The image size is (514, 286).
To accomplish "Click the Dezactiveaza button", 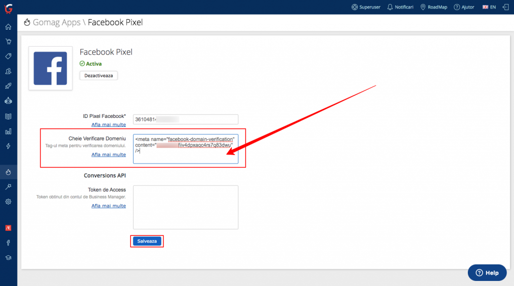I will 99,76.
